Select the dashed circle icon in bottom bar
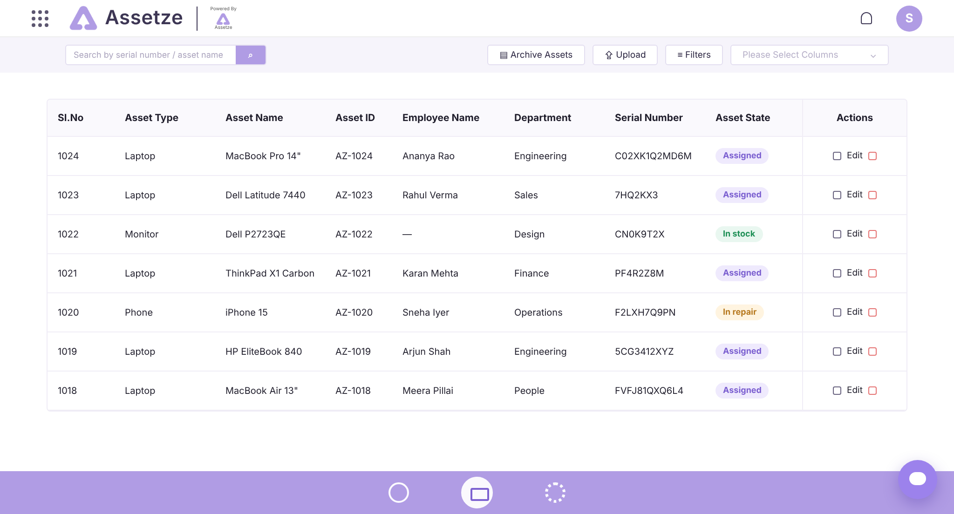 555,493
